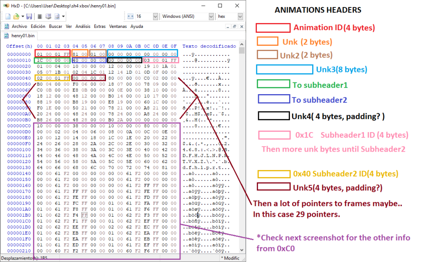
Task: Open the hex offset base dropdown
Action: click(x=240, y=16)
